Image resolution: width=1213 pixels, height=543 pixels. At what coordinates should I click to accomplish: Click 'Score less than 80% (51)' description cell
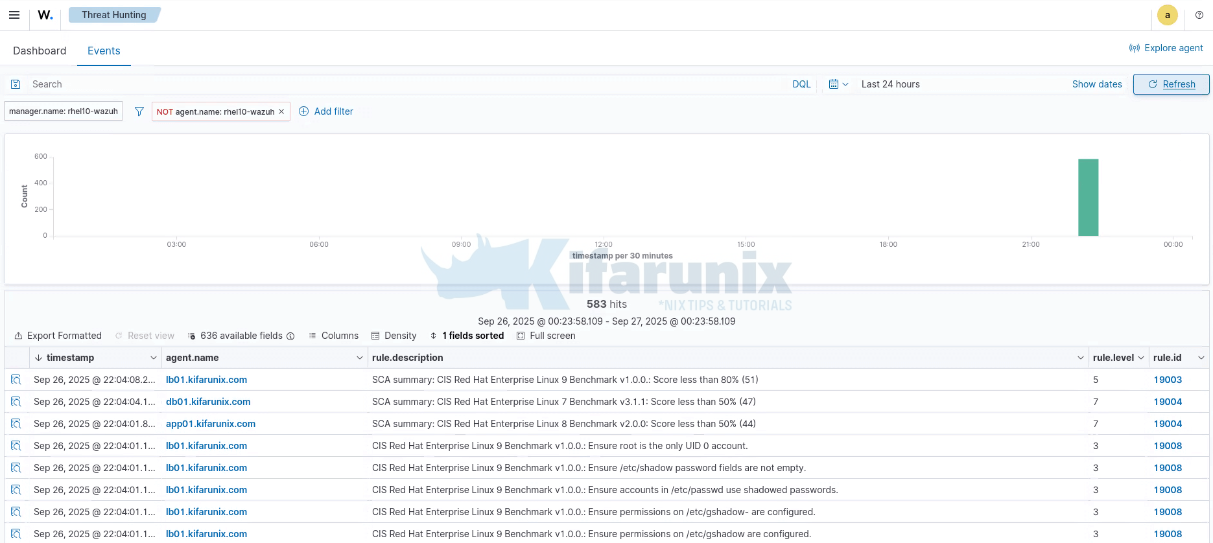coord(728,380)
